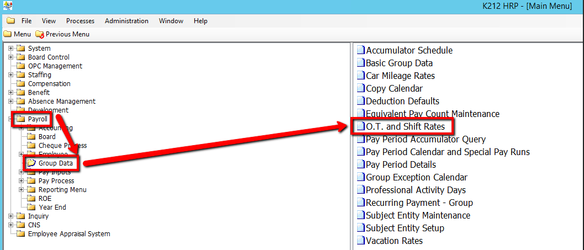Open Recurring Payment - Group
Image resolution: width=584 pixels, height=250 pixels.
click(x=419, y=203)
